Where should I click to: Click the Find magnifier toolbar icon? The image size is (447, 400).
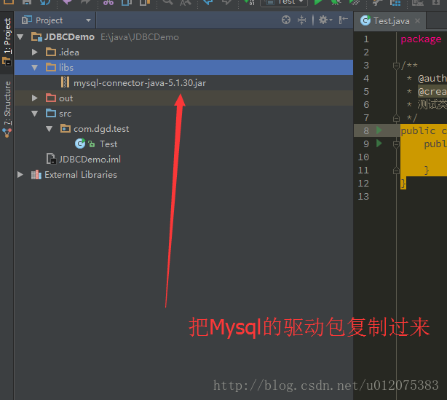(x=167, y=3)
